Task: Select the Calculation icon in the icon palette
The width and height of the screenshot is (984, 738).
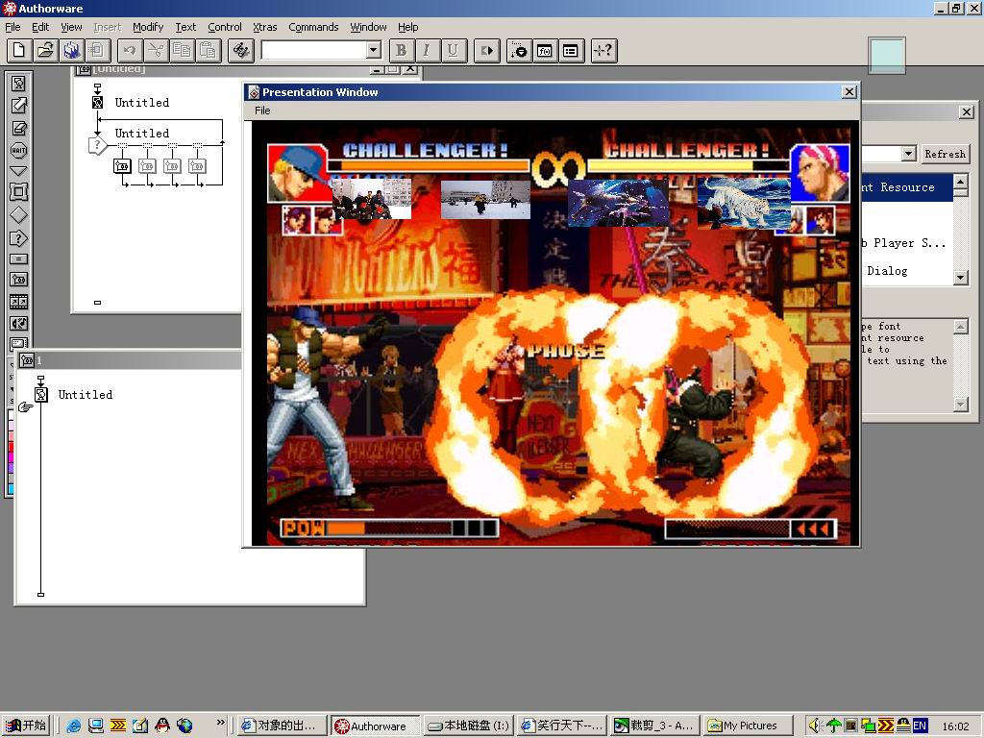Action: click(x=19, y=258)
